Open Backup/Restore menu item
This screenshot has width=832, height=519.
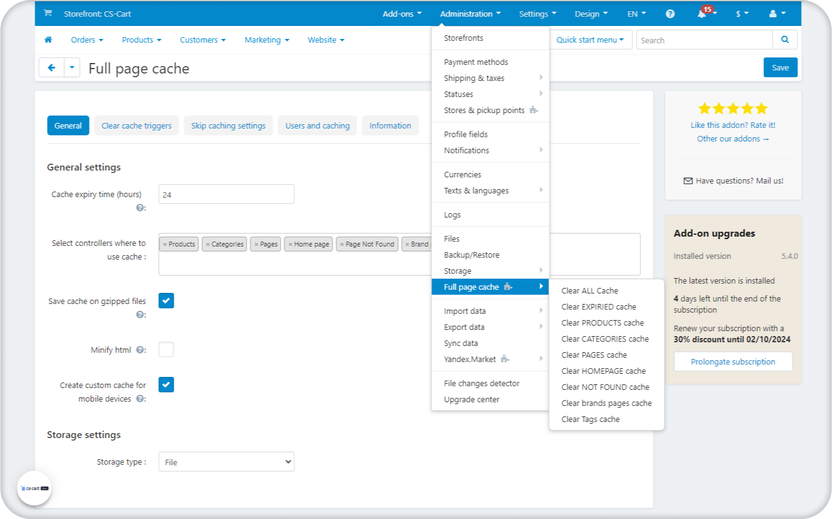tap(490, 255)
